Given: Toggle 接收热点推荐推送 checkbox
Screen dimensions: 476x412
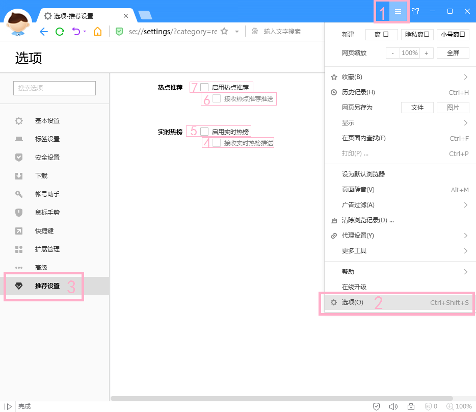Looking at the screenshot, I should (x=217, y=98).
